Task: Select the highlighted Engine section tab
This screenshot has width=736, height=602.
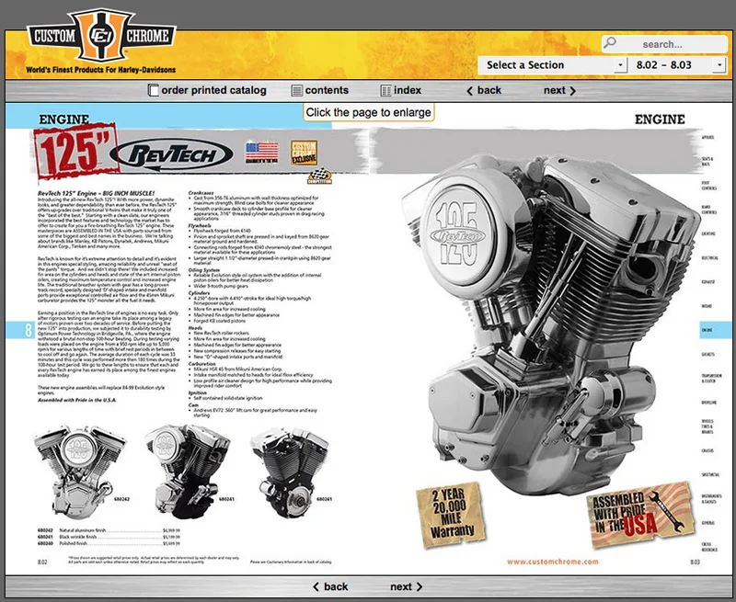Action: click(x=716, y=330)
